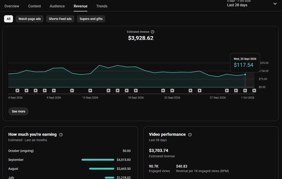Open the video marker for 25 Sept 2026
282x179 pixels.
tap(199, 90)
